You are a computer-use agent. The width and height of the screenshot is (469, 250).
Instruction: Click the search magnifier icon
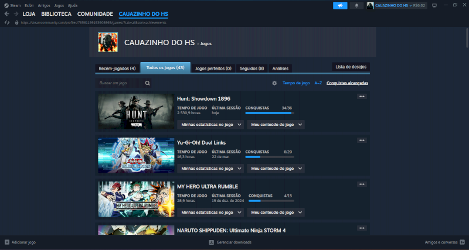(148, 83)
